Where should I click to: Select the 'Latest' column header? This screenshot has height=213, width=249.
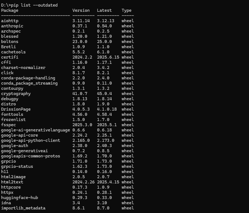pos(104,10)
